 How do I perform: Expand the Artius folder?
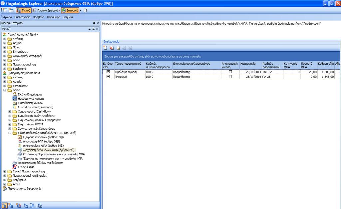[x=5, y=184]
